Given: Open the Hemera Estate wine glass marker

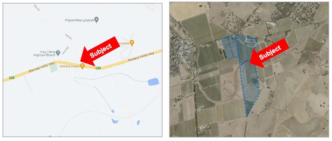Looking at the screenshot, I should click(82, 66).
